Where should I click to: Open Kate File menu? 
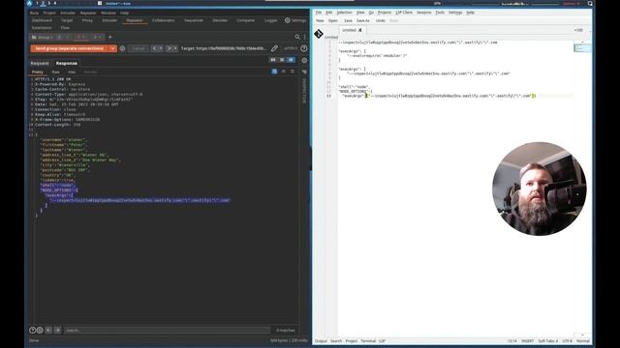319,13
